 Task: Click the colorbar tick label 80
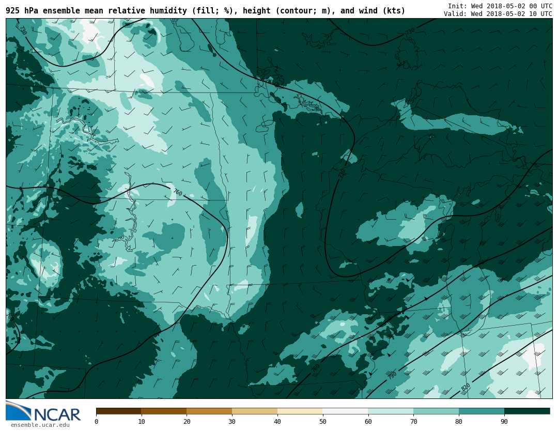[459, 422]
